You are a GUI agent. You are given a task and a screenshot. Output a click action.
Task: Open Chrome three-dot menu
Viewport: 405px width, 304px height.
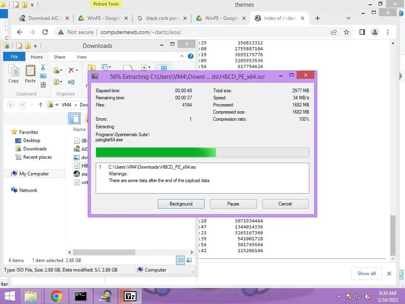pos(388,32)
